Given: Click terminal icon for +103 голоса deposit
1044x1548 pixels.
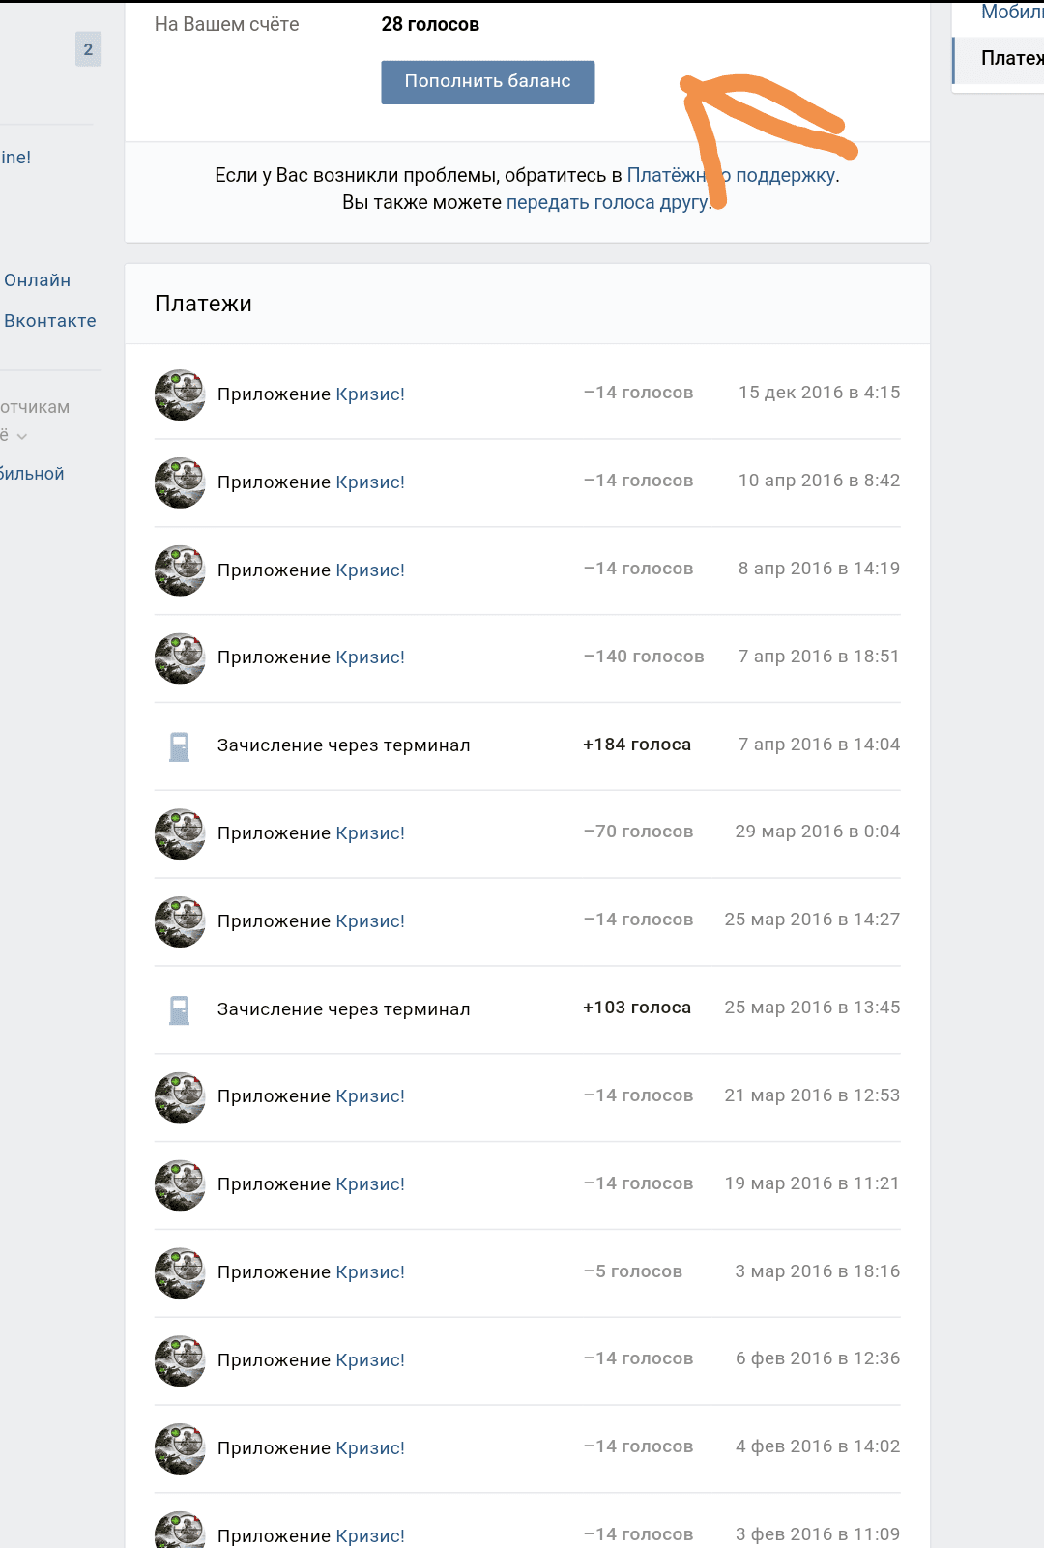Looking at the screenshot, I should (180, 1009).
